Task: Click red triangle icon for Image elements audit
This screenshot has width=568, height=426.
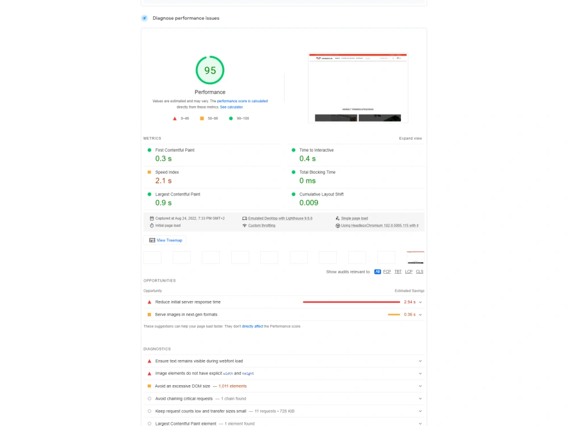Action: coord(149,374)
